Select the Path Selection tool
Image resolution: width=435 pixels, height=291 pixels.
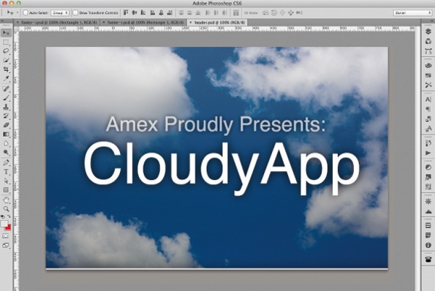coord(6,181)
